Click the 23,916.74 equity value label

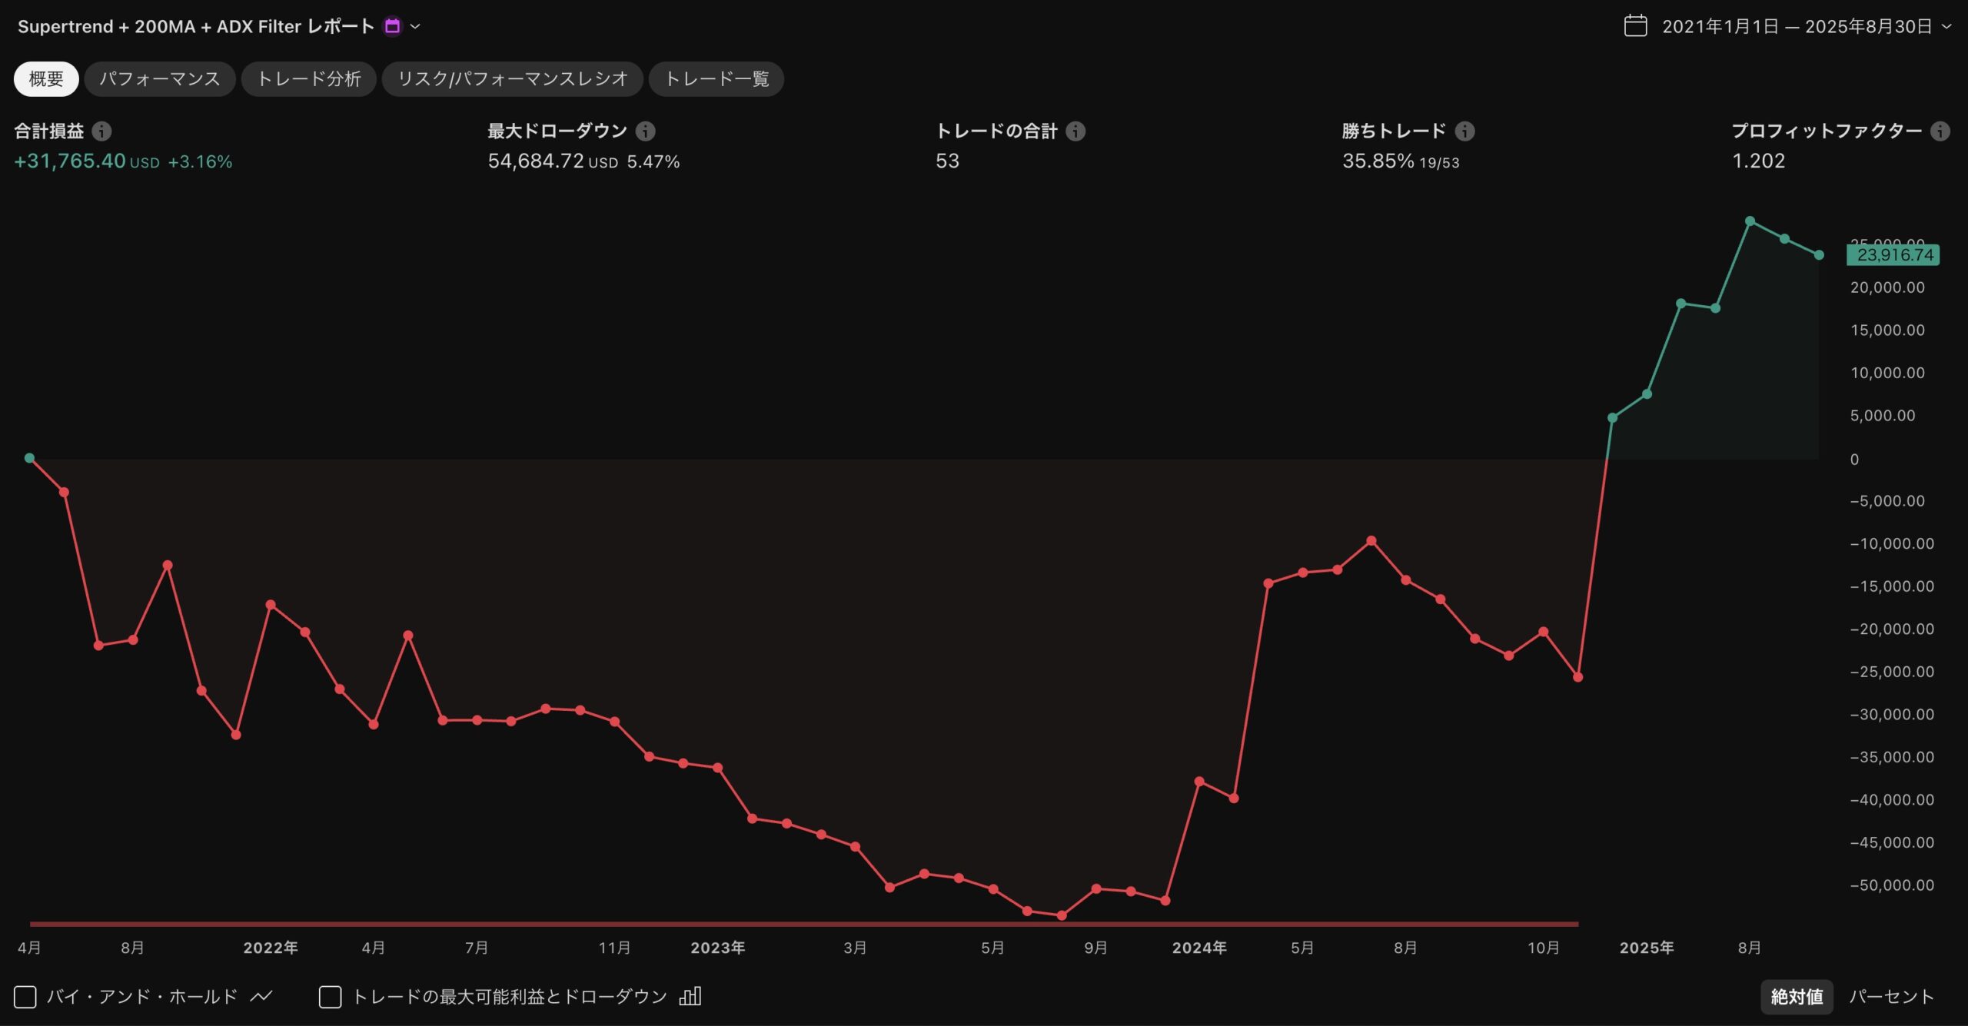click(x=1893, y=255)
